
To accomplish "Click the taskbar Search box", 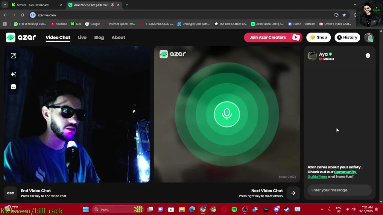I will click(118, 209).
